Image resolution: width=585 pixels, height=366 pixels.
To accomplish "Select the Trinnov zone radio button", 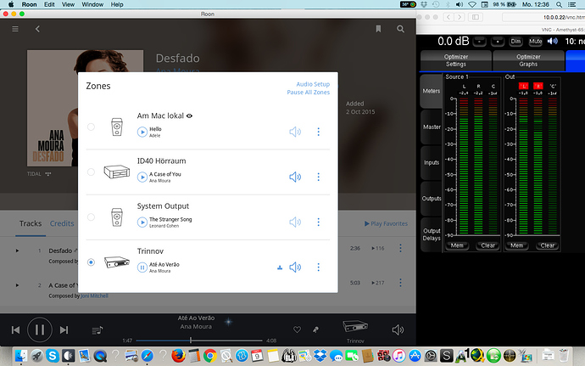I will 91,262.
